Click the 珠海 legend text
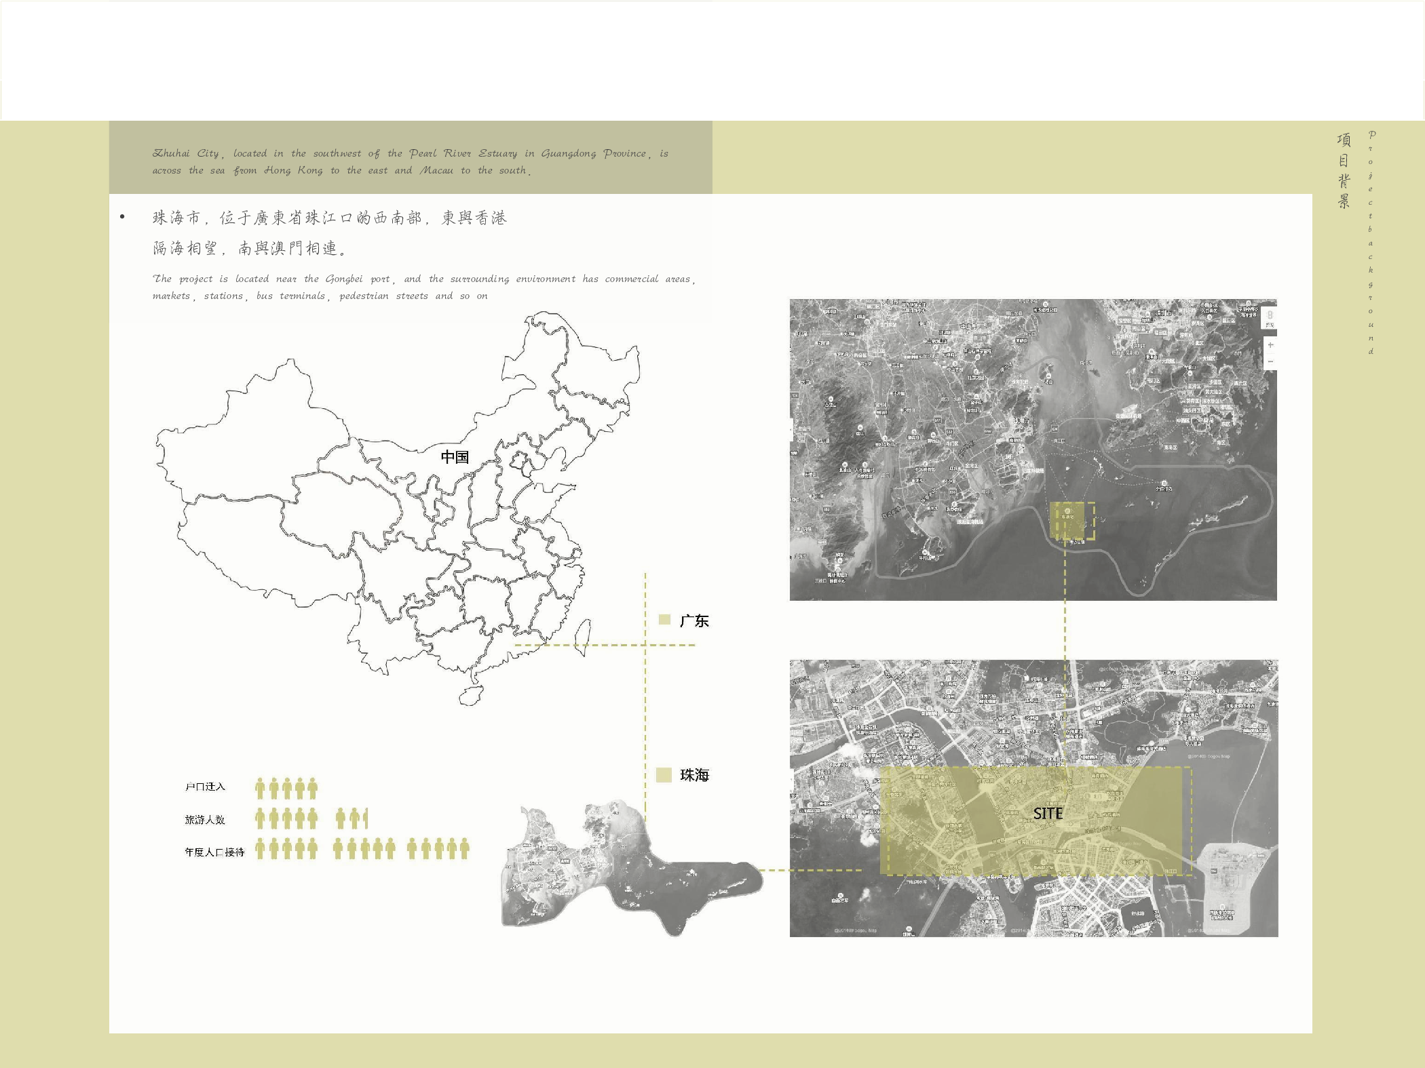1425x1068 pixels. [x=694, y=775]
